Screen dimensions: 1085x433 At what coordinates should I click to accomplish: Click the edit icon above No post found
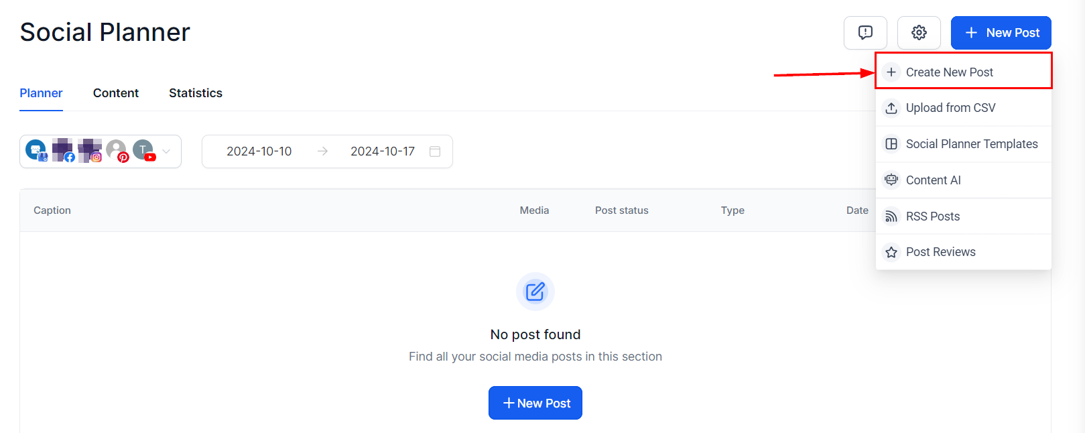pyautogui.click(x=535, y=292)
